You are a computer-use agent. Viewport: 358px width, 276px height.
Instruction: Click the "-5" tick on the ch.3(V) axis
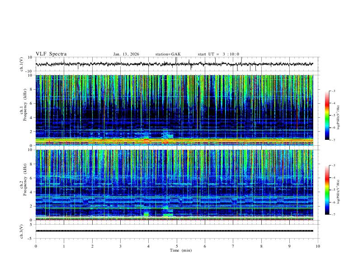(31, 239)
